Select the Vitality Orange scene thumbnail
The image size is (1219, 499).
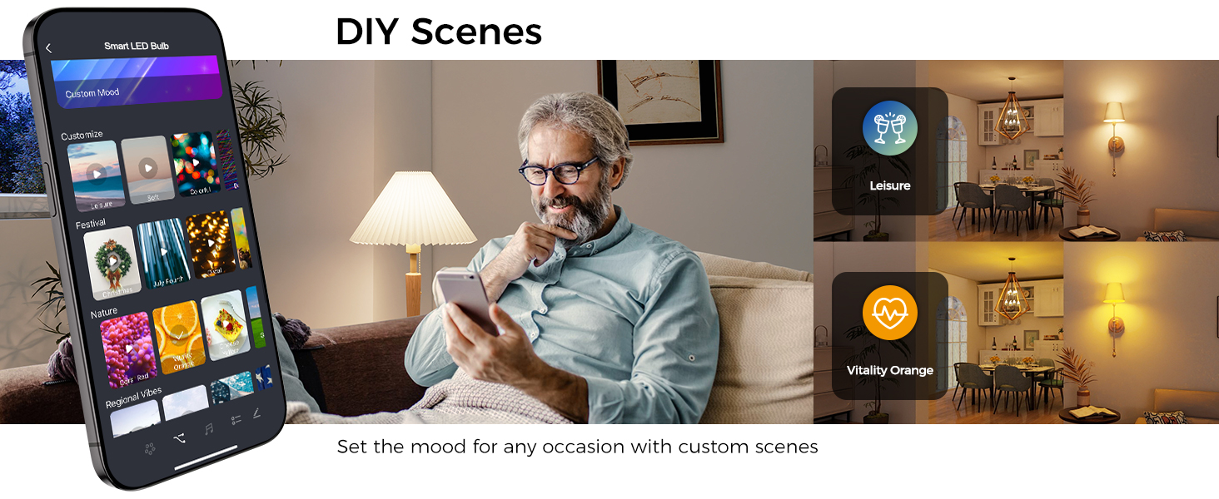pyautogui.click(x=178, y=337)
